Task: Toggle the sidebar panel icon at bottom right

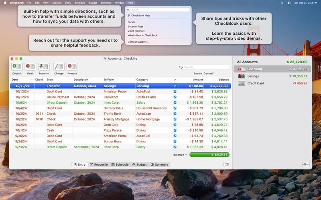Action: tap(227, 164)
